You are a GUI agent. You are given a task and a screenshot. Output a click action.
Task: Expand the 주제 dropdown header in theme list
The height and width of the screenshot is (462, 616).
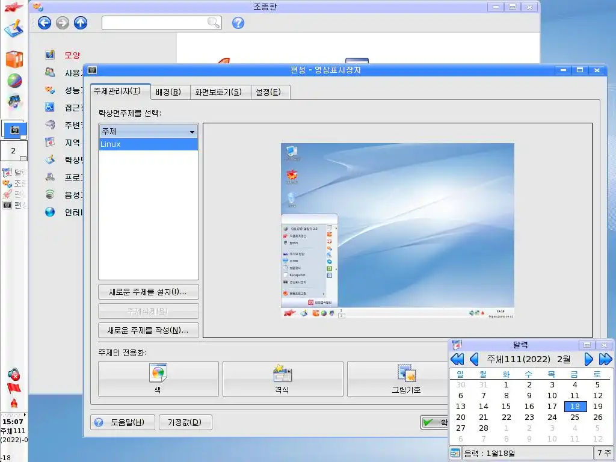point(149,131)
